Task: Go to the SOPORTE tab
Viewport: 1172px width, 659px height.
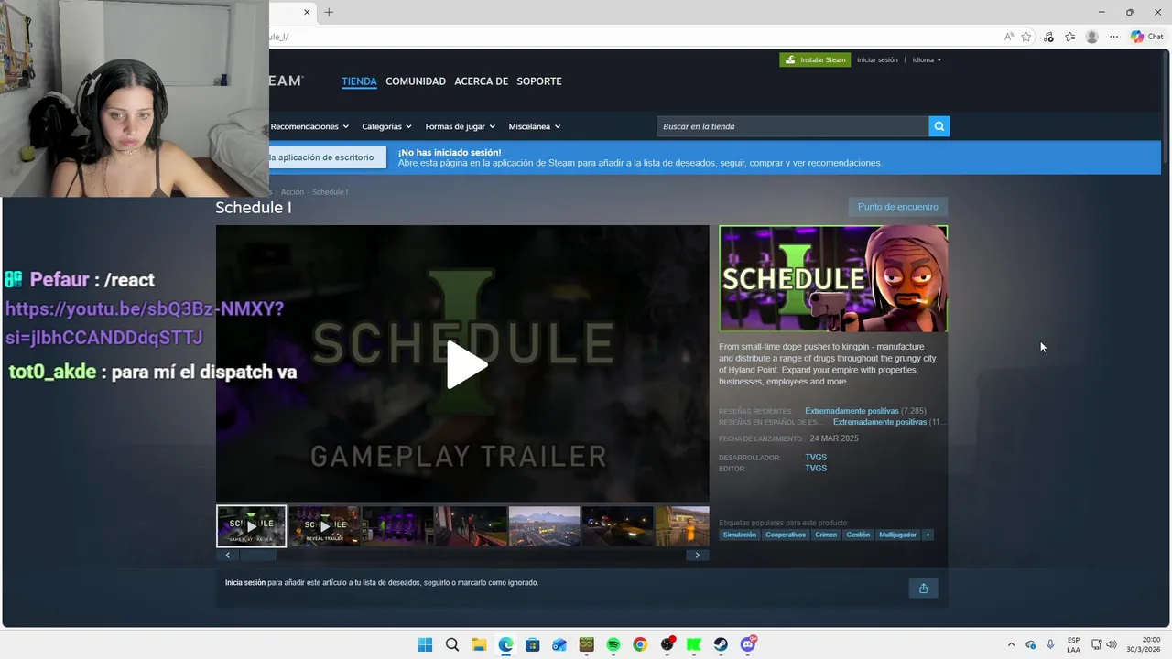Action: pos(539,81)
